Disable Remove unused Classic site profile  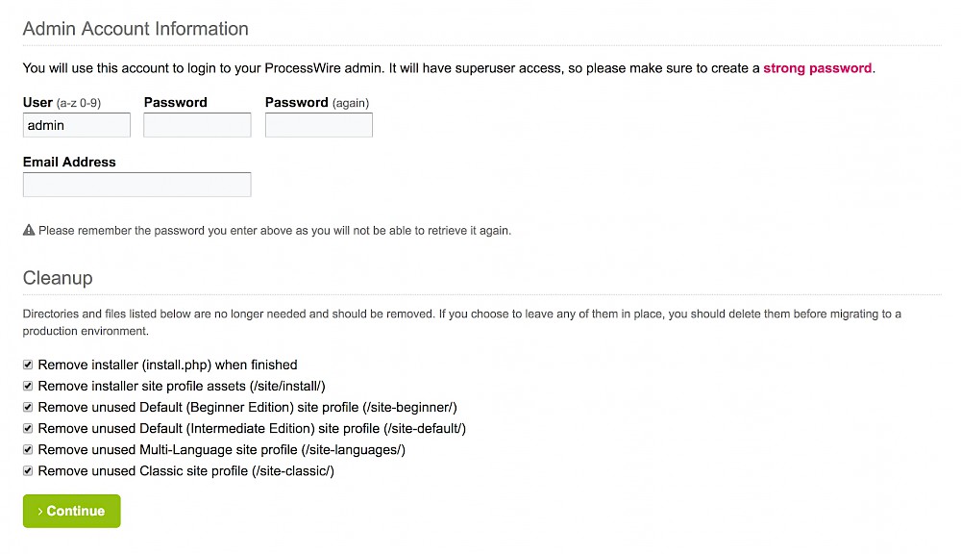pos(28,470)
